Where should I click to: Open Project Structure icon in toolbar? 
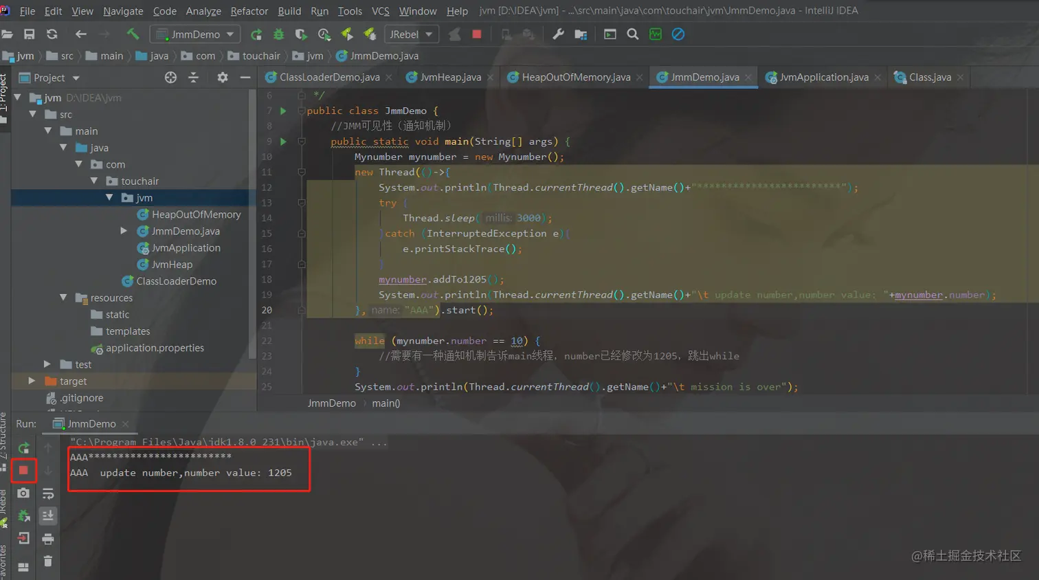[581, 34]
